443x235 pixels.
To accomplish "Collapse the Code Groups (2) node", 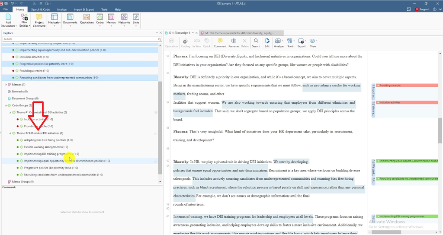I will [6, 105].
